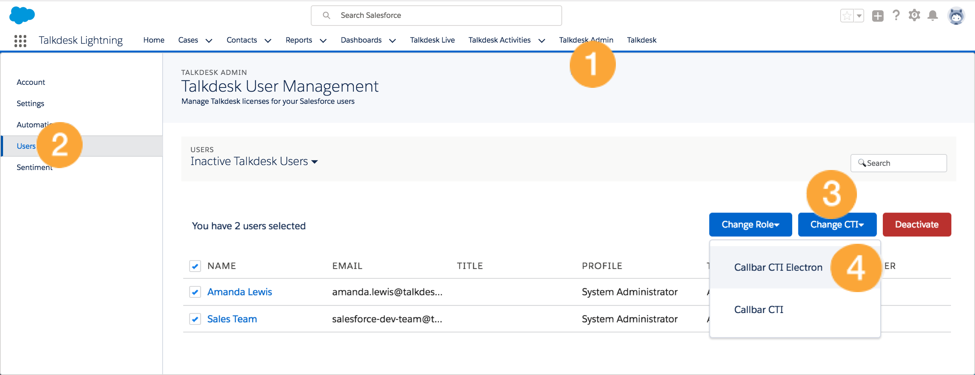
Task: Open Account in the sidebar
Action: (x=31, y=82)
